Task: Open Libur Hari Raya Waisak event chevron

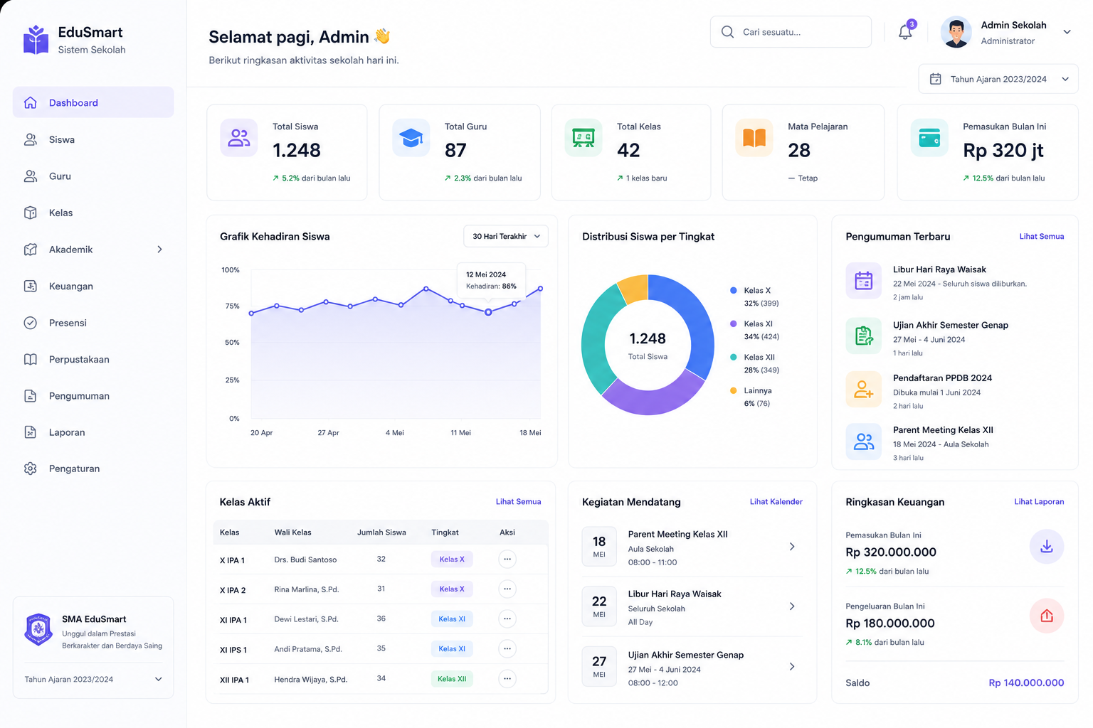Action: tap(792, 606)
